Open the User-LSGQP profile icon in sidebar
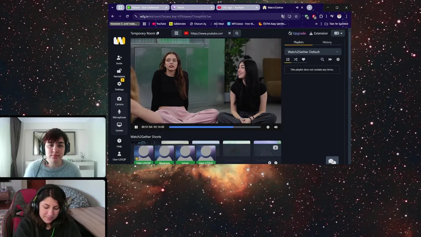This screenshot has width=421, height=237. coord(119,156)
